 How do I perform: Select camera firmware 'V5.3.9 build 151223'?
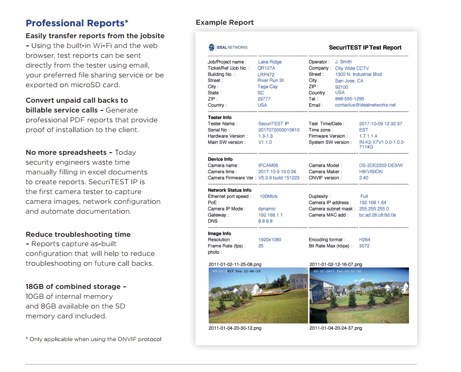coord(279,177)
